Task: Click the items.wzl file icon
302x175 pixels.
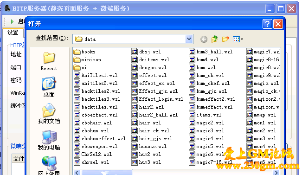Action: (x=192, y=115)
